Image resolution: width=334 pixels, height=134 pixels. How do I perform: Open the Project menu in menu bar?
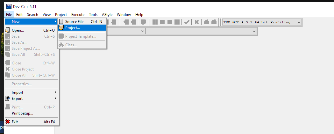[x=61, y=15]
